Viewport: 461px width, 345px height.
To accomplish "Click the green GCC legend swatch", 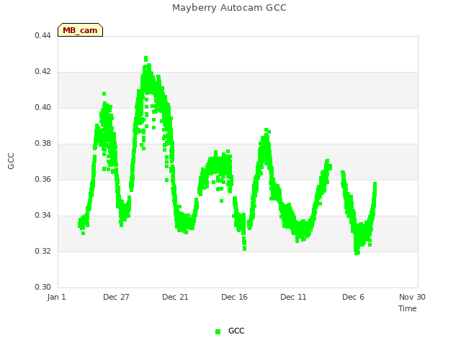I will coord(218,331).
